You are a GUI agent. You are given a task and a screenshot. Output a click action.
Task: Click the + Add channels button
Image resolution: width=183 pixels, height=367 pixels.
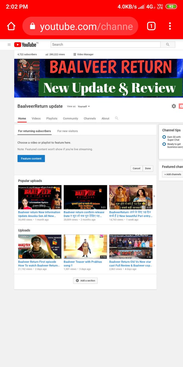[173, 174]
